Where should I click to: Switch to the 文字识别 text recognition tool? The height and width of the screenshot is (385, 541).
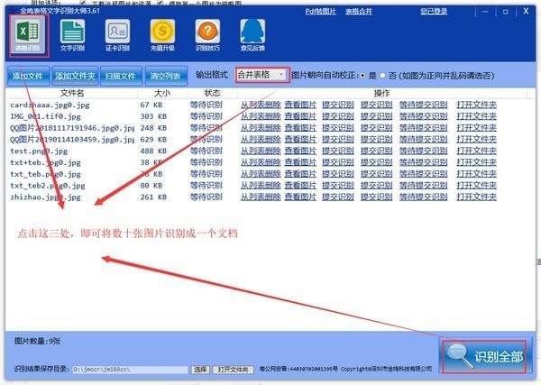click(x=72, y=36)
